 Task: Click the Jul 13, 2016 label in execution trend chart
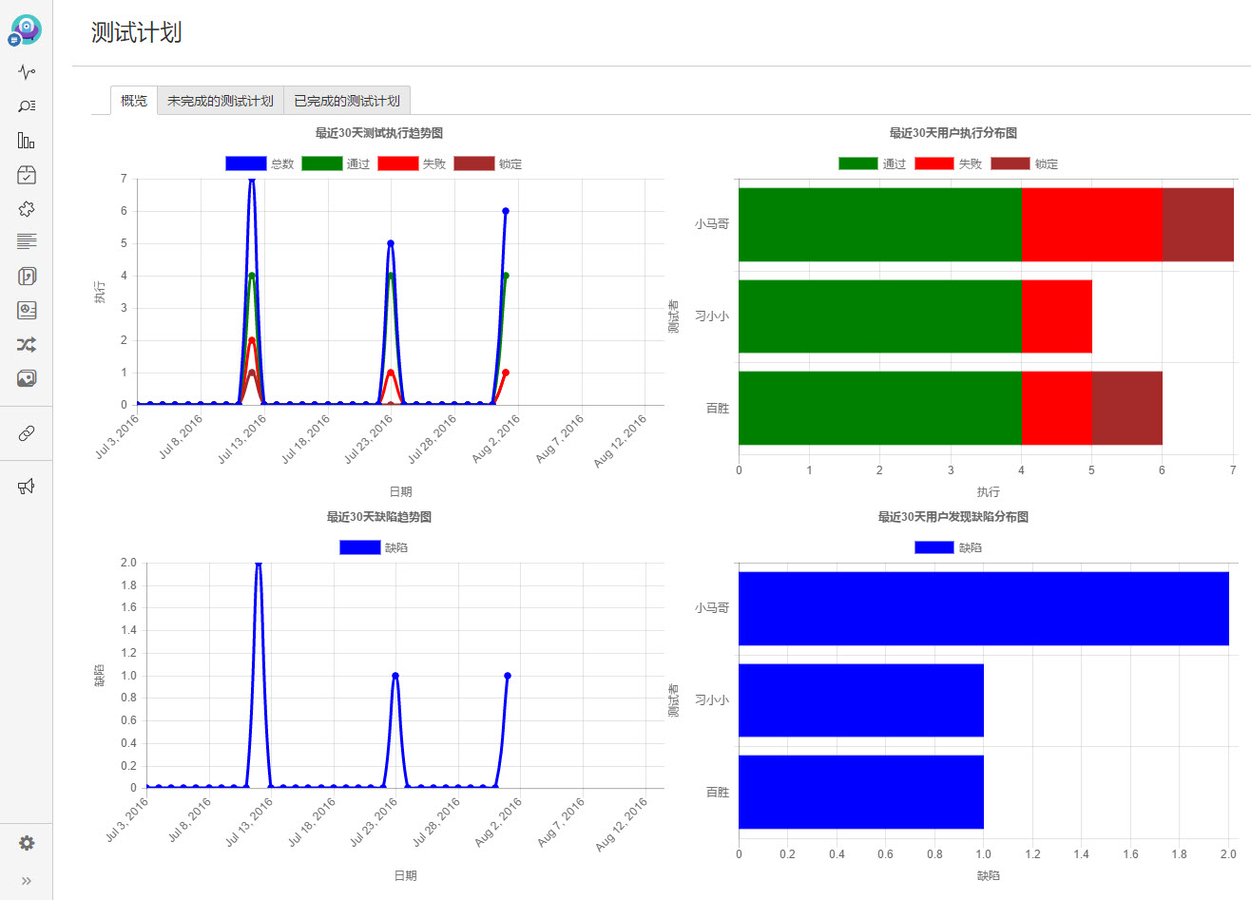(242, 438)
